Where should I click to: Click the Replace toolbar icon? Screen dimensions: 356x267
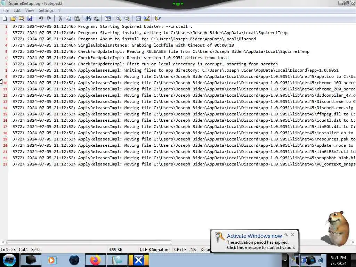97,19
